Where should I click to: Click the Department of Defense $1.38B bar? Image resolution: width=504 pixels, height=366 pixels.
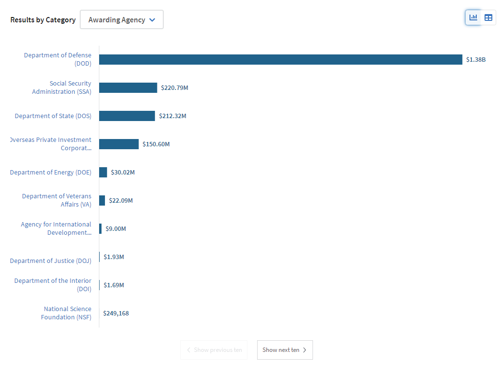pos(280,59)
